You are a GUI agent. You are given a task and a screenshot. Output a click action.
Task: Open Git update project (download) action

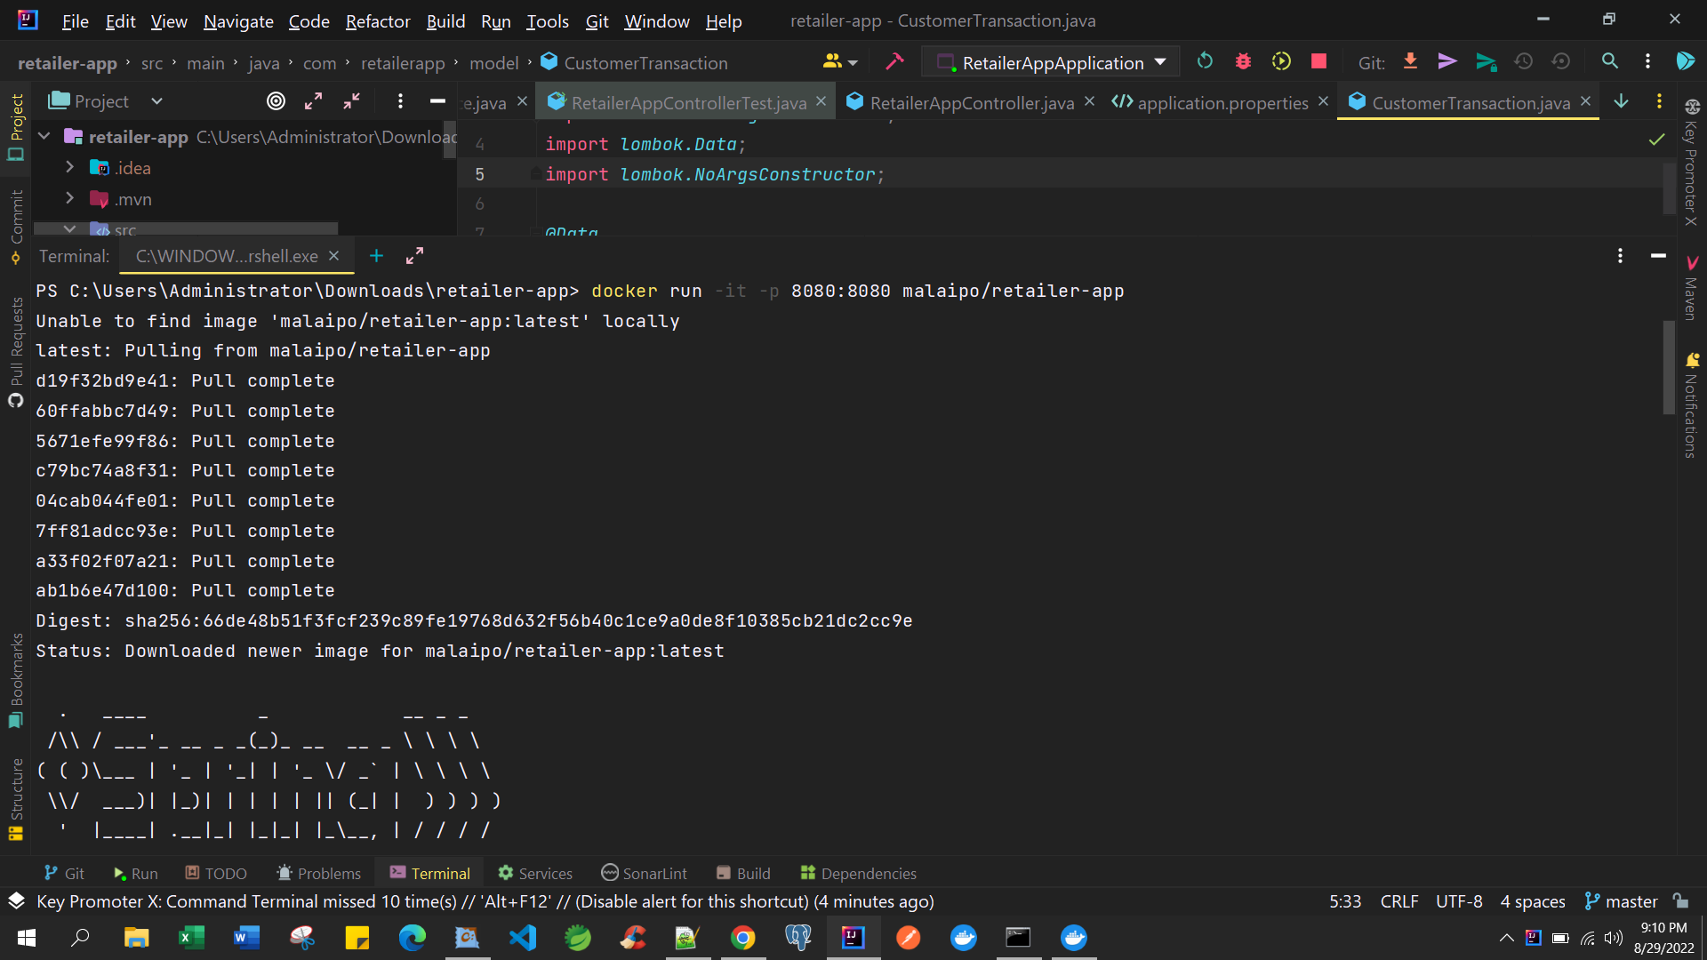point(1411,61)
